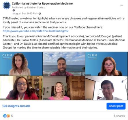Click the woman in red jacket tile
Screen dimensions: 128x120
(x=21, y=88)
